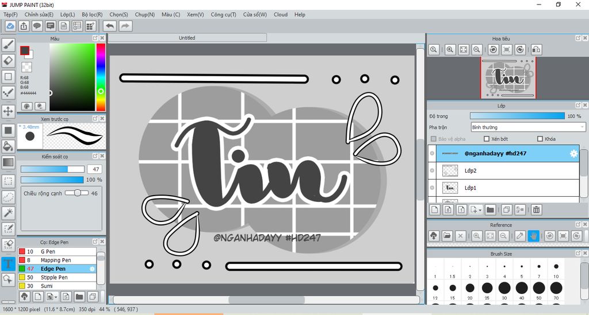
Task: Select the Move tool
Action: (8, 111)
